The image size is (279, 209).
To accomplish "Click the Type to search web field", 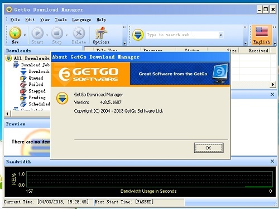I will click(x=182, y=35).
